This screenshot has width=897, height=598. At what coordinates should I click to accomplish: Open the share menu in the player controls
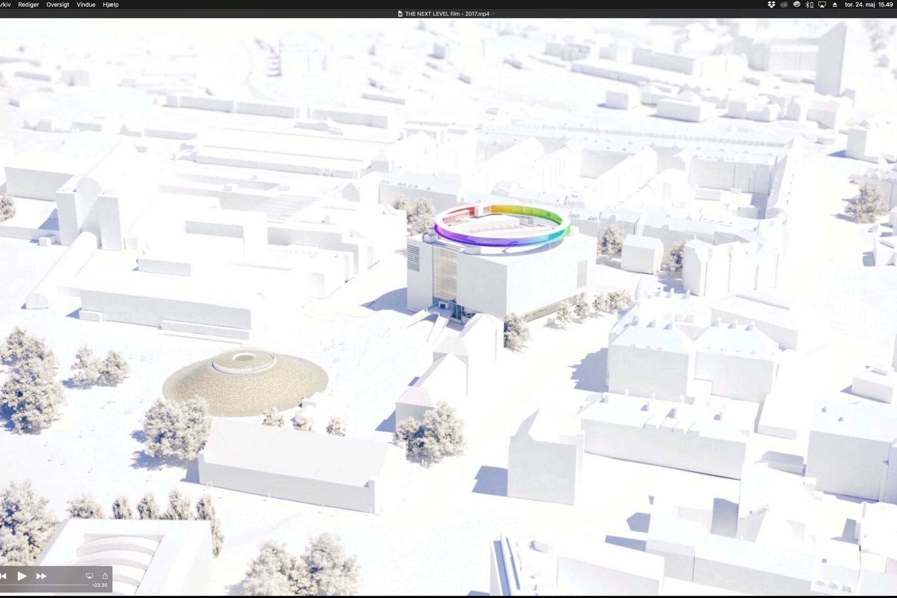[x=105, y=576]
